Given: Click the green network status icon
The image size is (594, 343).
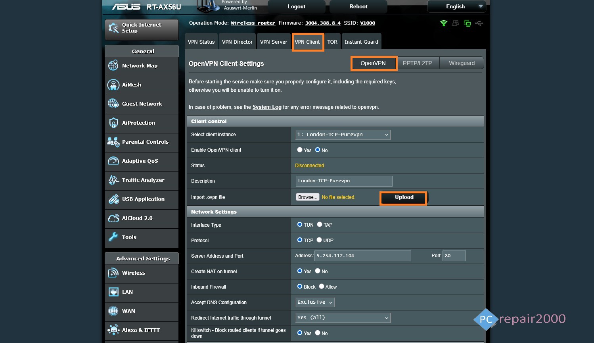Looking at the screenshot, I should click(x=468, y=23).
